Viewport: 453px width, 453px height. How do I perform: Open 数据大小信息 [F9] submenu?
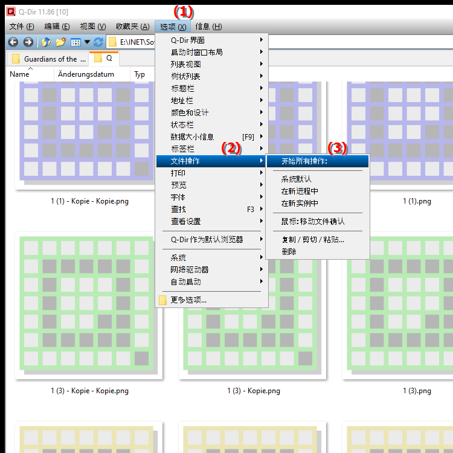click(211, 137)
